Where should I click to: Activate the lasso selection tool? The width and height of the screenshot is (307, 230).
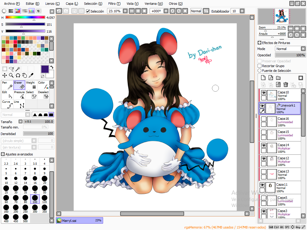click(11, 69)
